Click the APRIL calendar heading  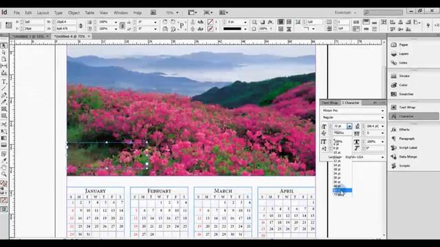(287, 191)
